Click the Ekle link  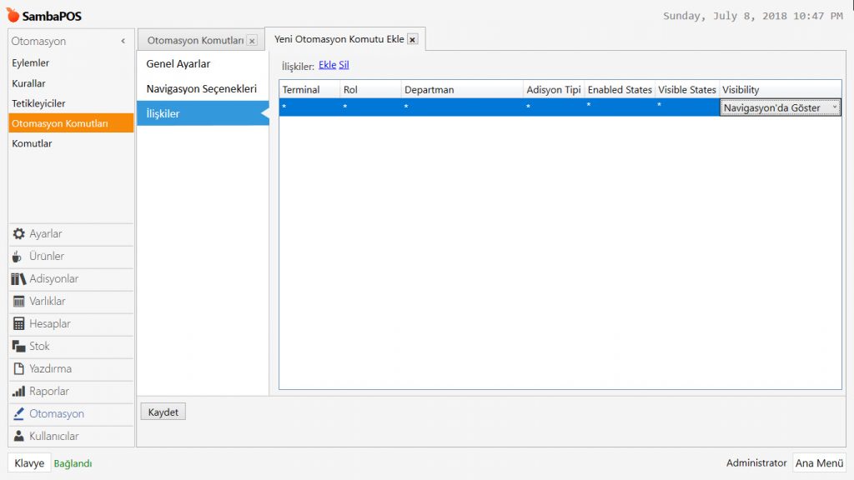[327, 65]
